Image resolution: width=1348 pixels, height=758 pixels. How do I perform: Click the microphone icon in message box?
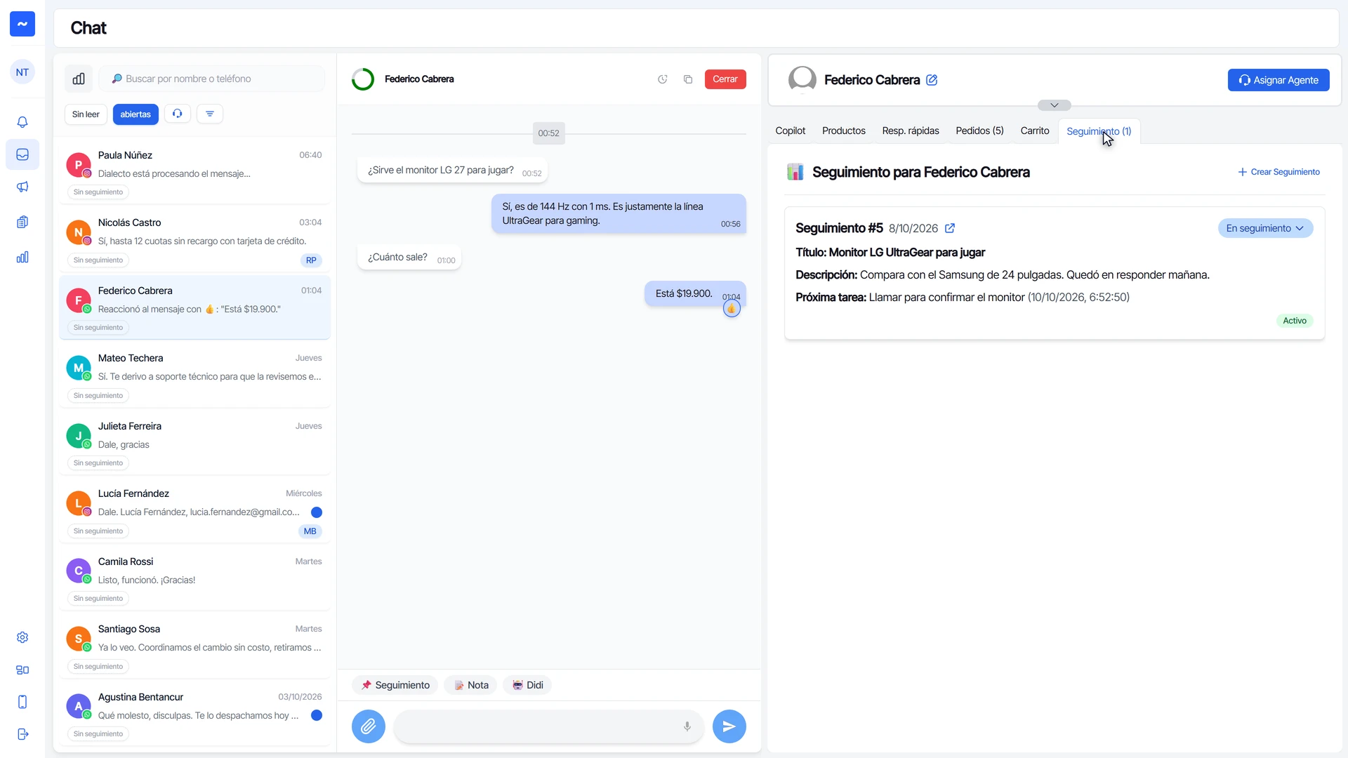(x=687, y=726)
